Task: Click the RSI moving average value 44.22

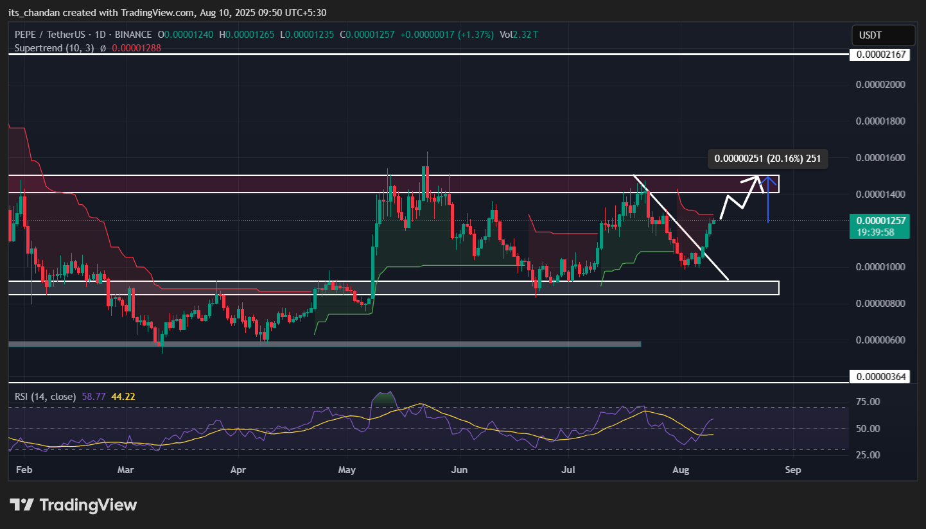Action: tap(123, 397)
